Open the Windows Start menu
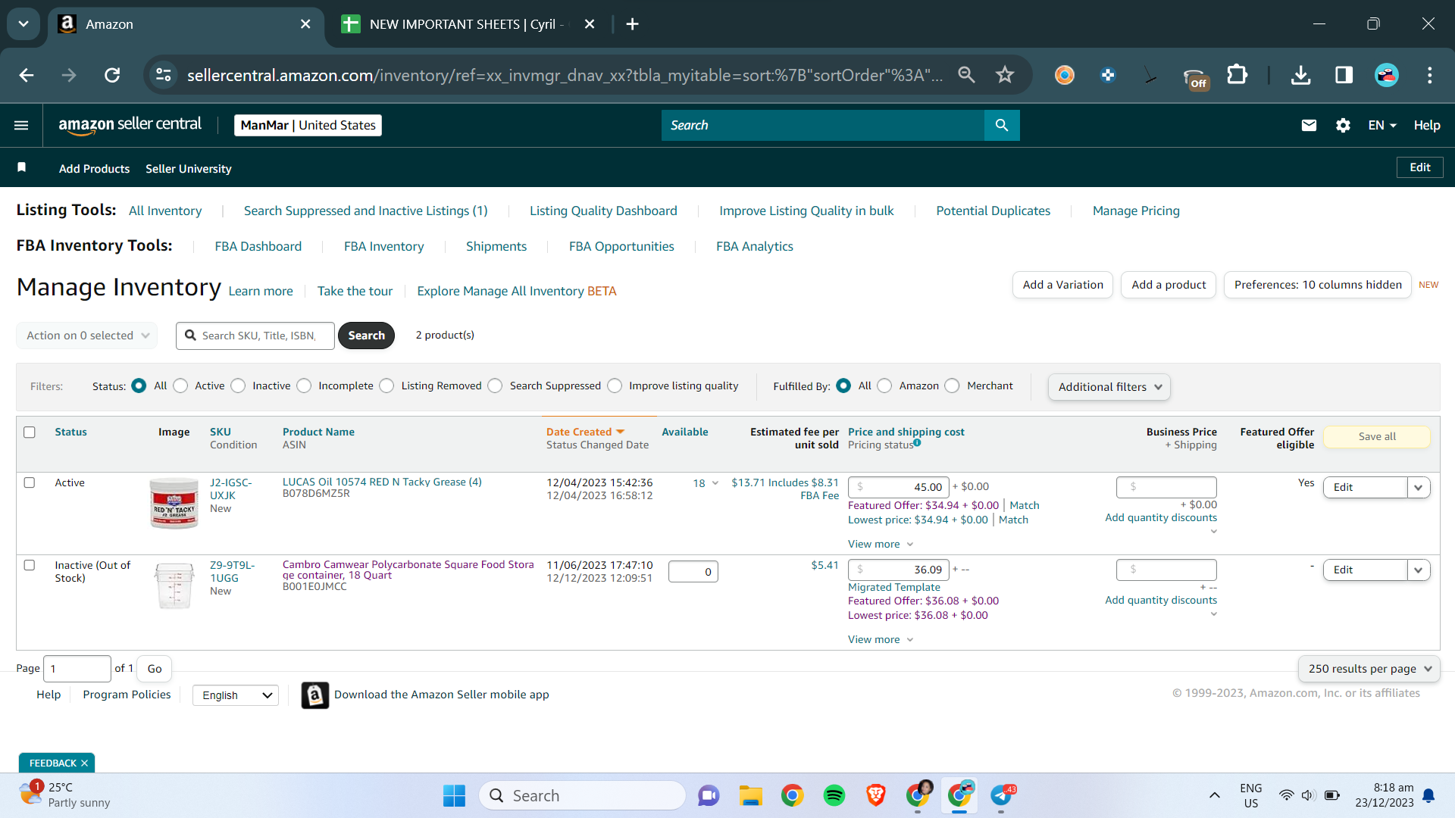The width and height of the screenshot is (1455, 818). point(454,795)
